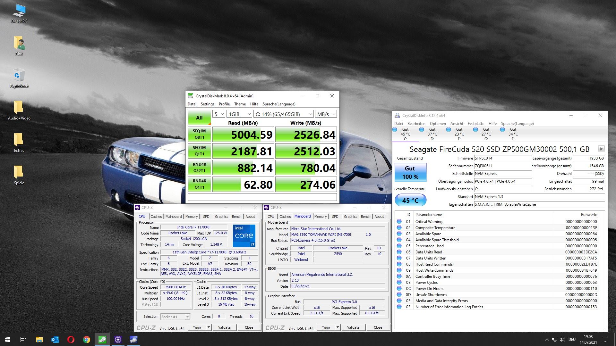Click next disk arrow in CrystalDiskInfo
The image size is (616, 346).
601,149
